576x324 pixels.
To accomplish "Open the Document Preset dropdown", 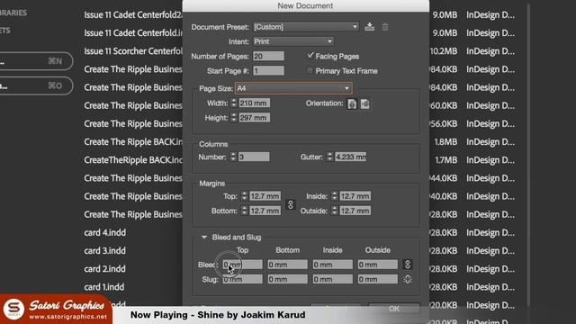I will (x=306, y=27).
